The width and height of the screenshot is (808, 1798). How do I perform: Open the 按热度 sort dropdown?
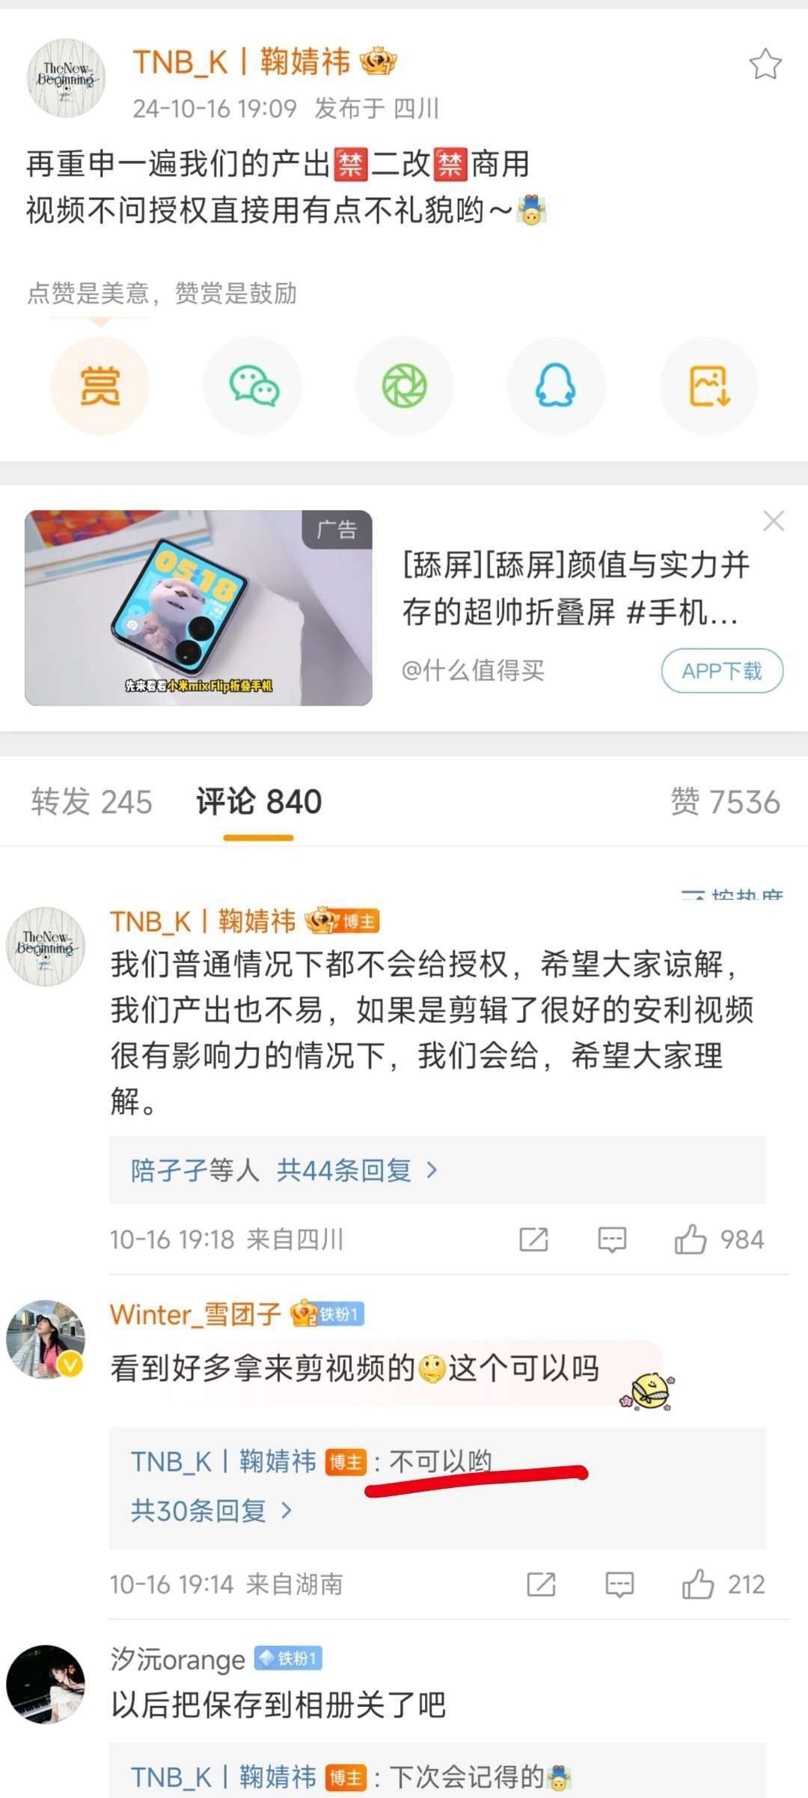(x=732, y=894)
